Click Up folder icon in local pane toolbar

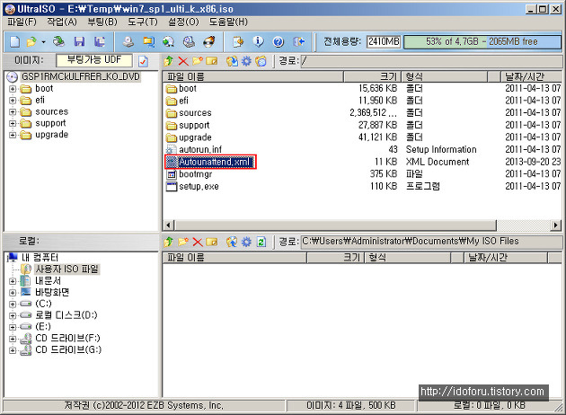tap(169, 242)
